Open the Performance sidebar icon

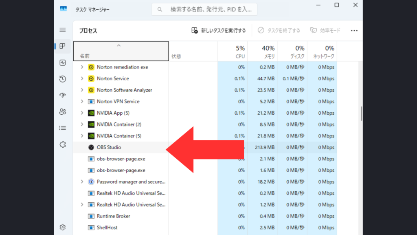62,62
